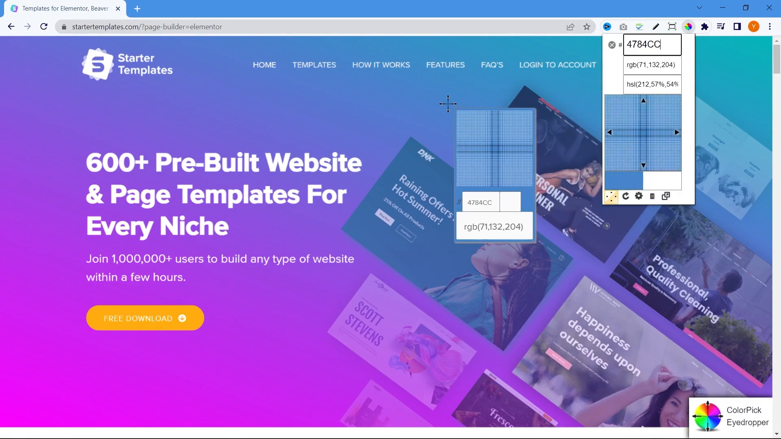Expand the TEMPLATES navigation menu item
The width and height of the screenshot is (781, 439).
(314, 64)
